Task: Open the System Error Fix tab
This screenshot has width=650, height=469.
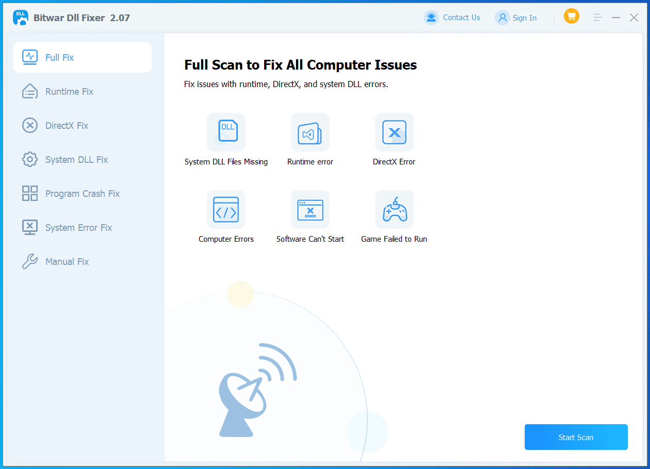Action: click(x=83, y=227)
